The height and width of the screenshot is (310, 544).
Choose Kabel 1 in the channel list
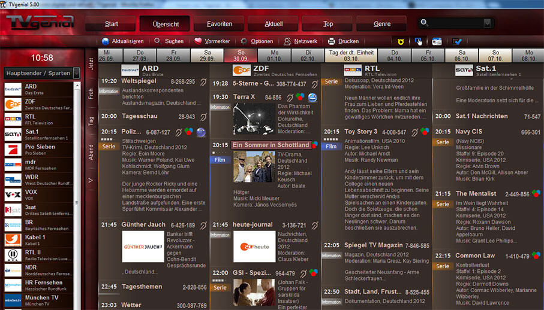(38, 240)
